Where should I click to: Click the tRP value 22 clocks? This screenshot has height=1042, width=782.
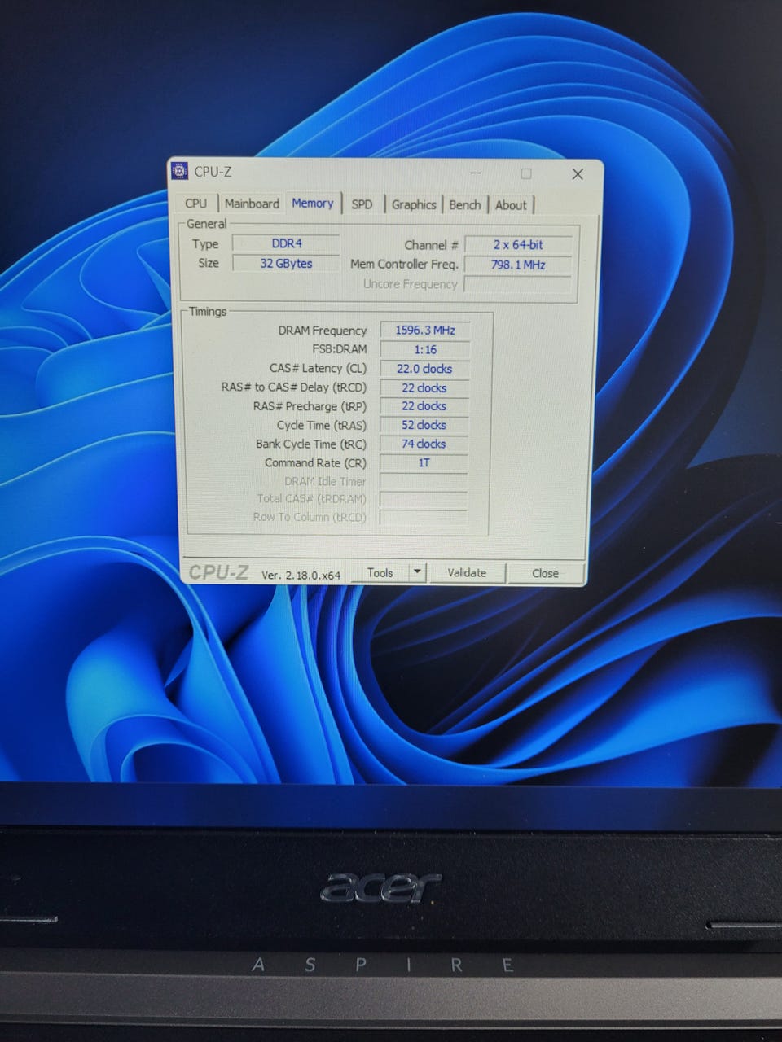(424, 405)
